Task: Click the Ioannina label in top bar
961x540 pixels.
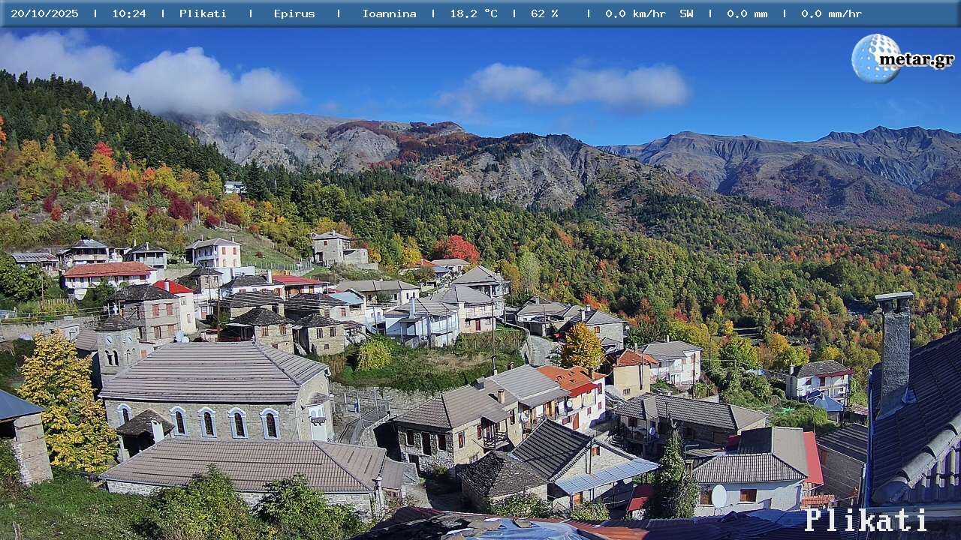Action: (x=389, y=13)
